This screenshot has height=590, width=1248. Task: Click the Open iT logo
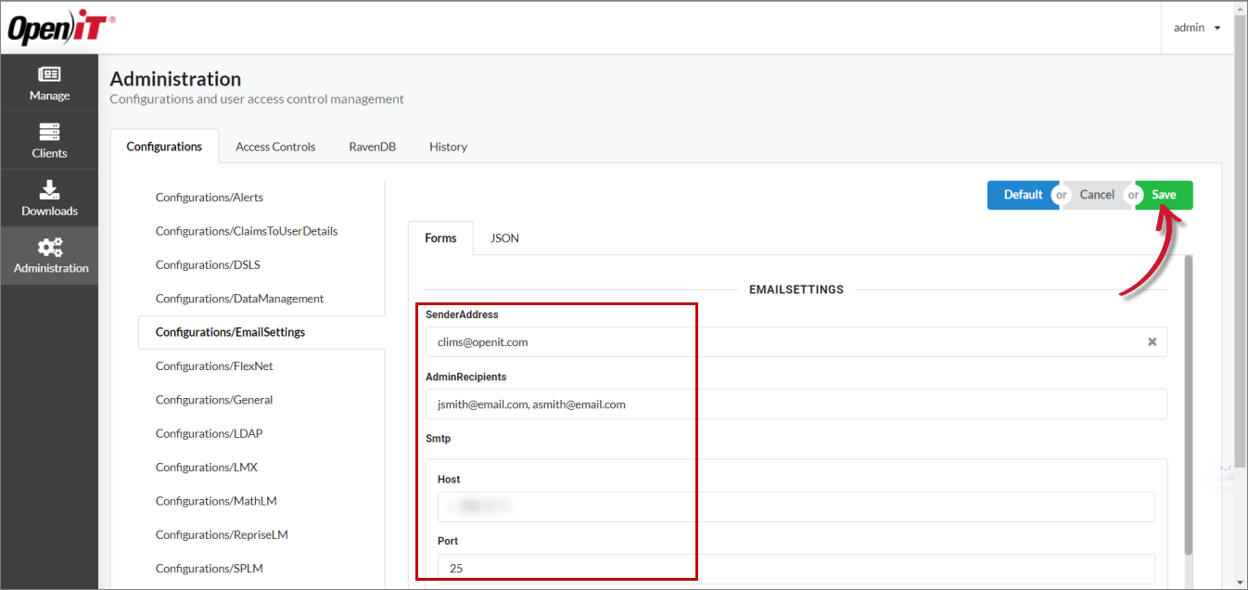(58, 27)
